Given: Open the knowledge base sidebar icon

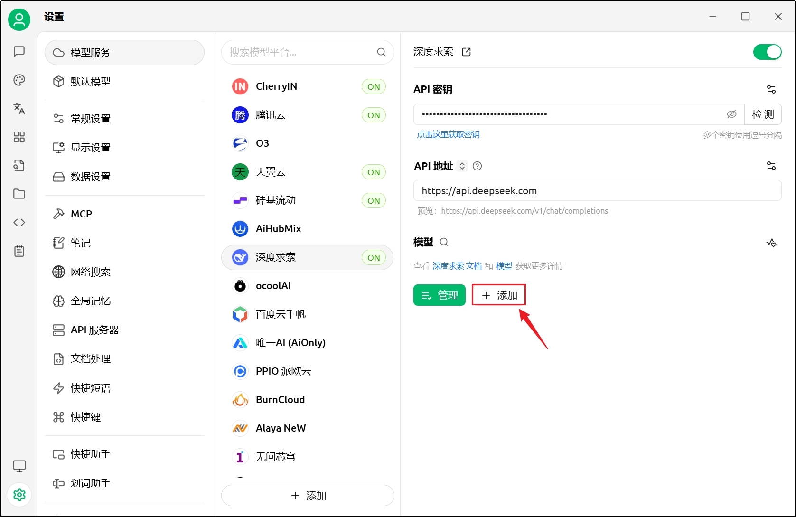Looking at the screenshot, I should point(19,165).
